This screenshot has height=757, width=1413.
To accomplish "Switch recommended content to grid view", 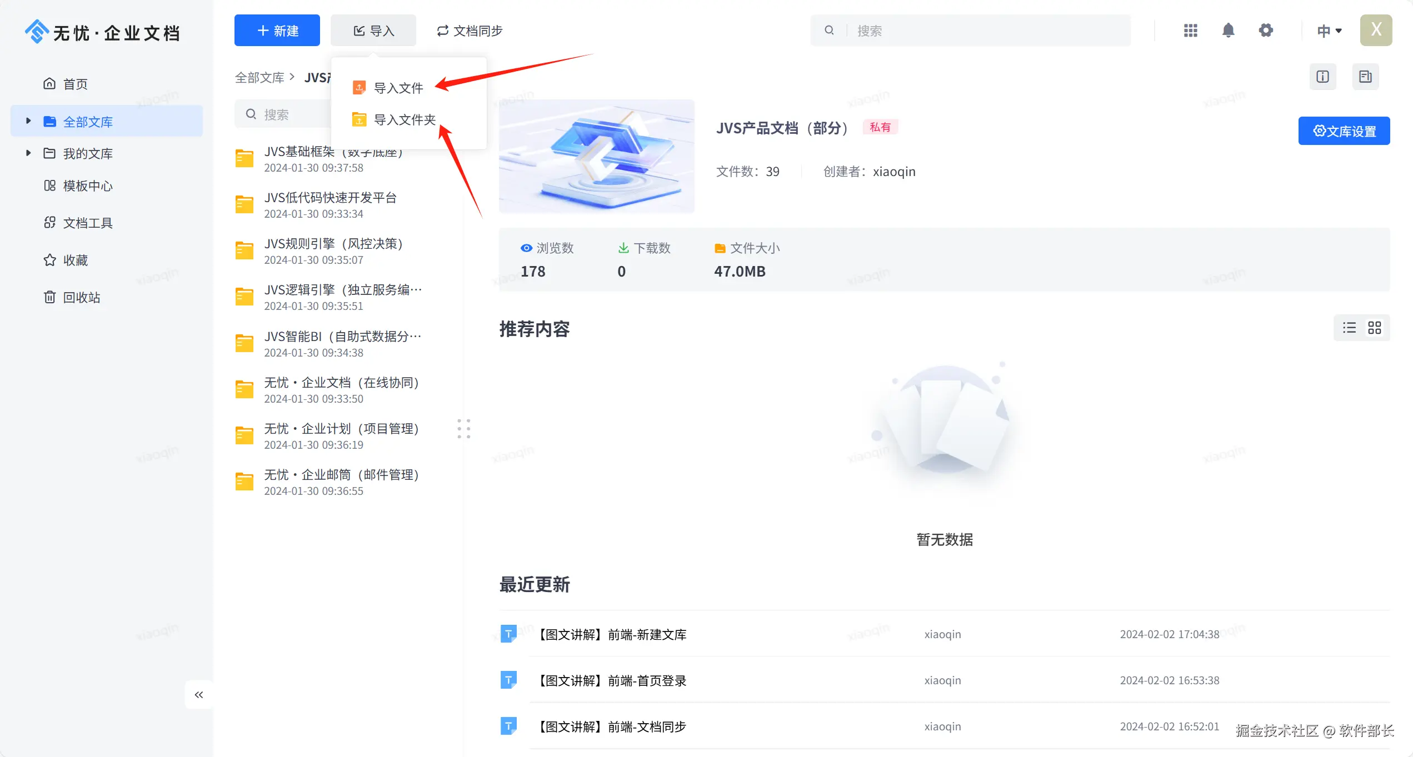I will tap(1375, 328).
